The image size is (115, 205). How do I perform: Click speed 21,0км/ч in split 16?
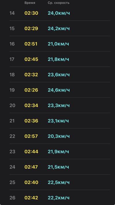click(x=58, y=44)
